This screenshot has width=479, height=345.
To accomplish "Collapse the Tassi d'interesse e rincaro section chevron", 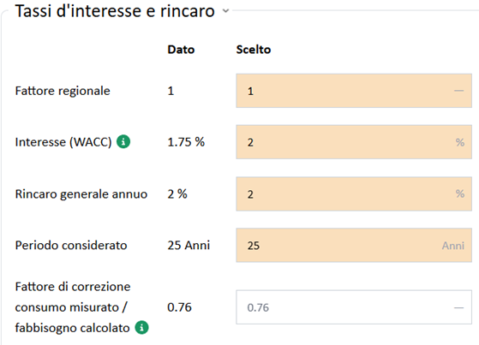I will pos(225,11).
